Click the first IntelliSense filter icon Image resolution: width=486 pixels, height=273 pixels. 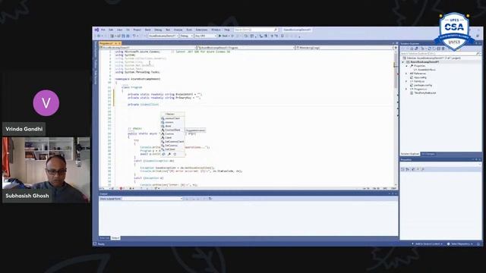tap(164, 154)
